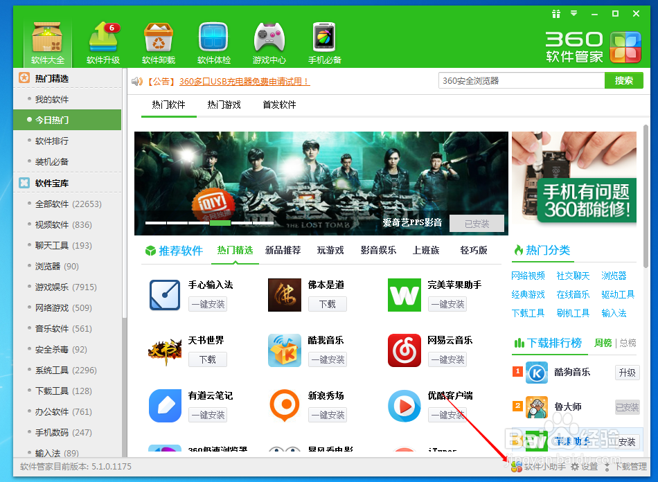The height and width of the screenshot is (482, 658).
Task: Click the 完美苹果助手 app icon
Action: (x=404, y=295)
